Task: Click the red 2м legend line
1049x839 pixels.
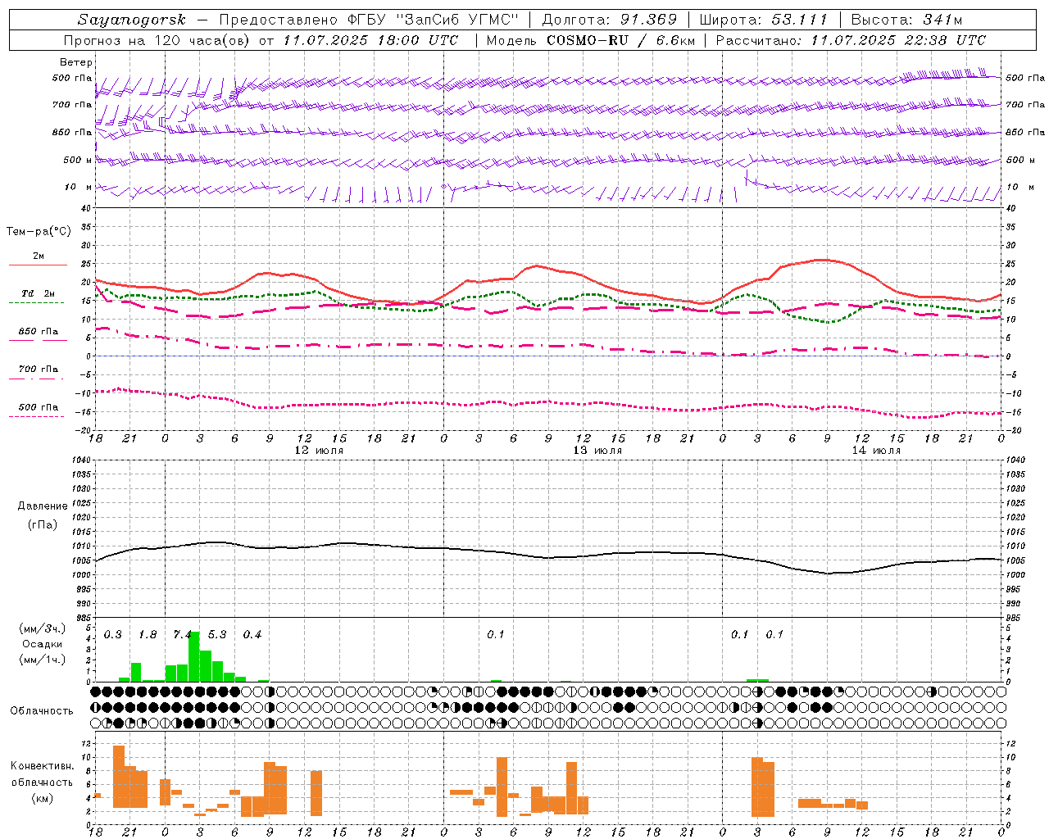Action: (38, 265)
